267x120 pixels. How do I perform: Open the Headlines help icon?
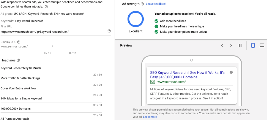click(x=18, y=60)
